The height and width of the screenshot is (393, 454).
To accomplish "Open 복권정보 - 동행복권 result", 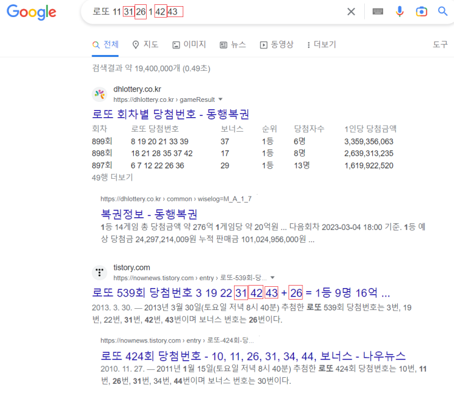I will [x=149, y=214].
